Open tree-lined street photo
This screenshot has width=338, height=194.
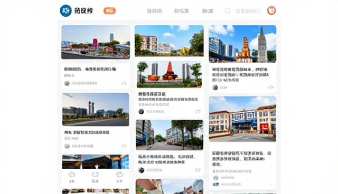tap(170, 135)
